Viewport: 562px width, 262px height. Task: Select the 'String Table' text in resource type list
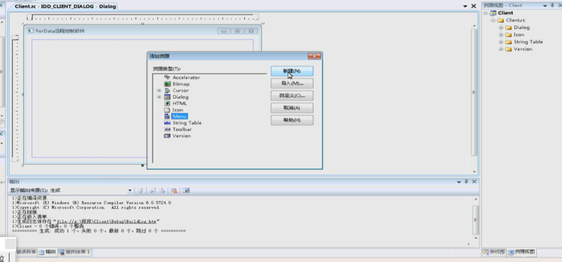pyautogui.click(x=187, y=123)
